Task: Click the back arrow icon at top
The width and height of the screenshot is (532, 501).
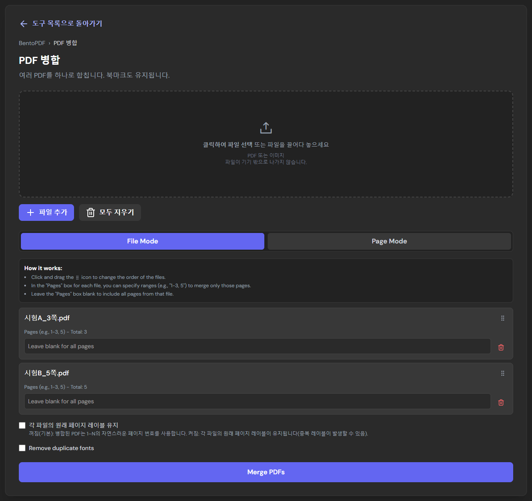Action: point(23,24)
